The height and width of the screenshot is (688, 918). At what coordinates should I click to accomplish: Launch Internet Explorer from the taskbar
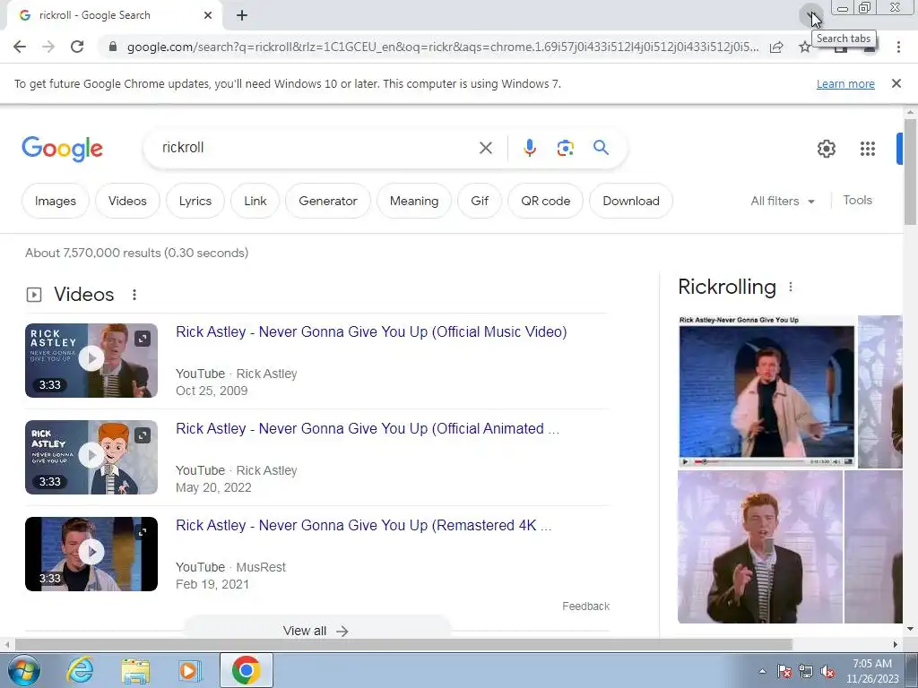click(x=80, y=670)
